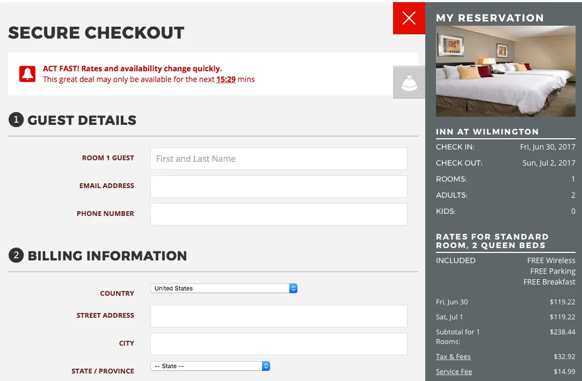Click the Inn at Wilmington heading
Viewport: 582px width, 381px height.
tap(488, 132)
